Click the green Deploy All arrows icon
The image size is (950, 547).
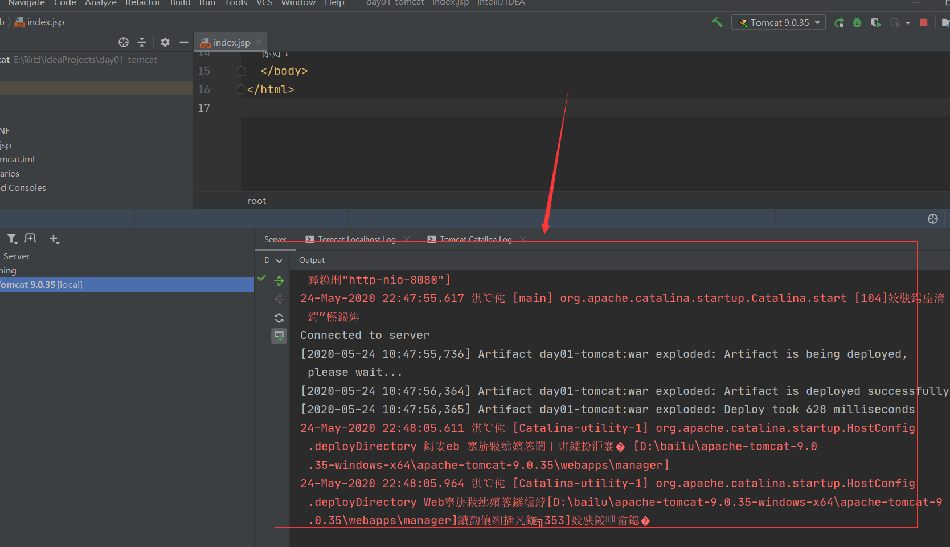280,280
